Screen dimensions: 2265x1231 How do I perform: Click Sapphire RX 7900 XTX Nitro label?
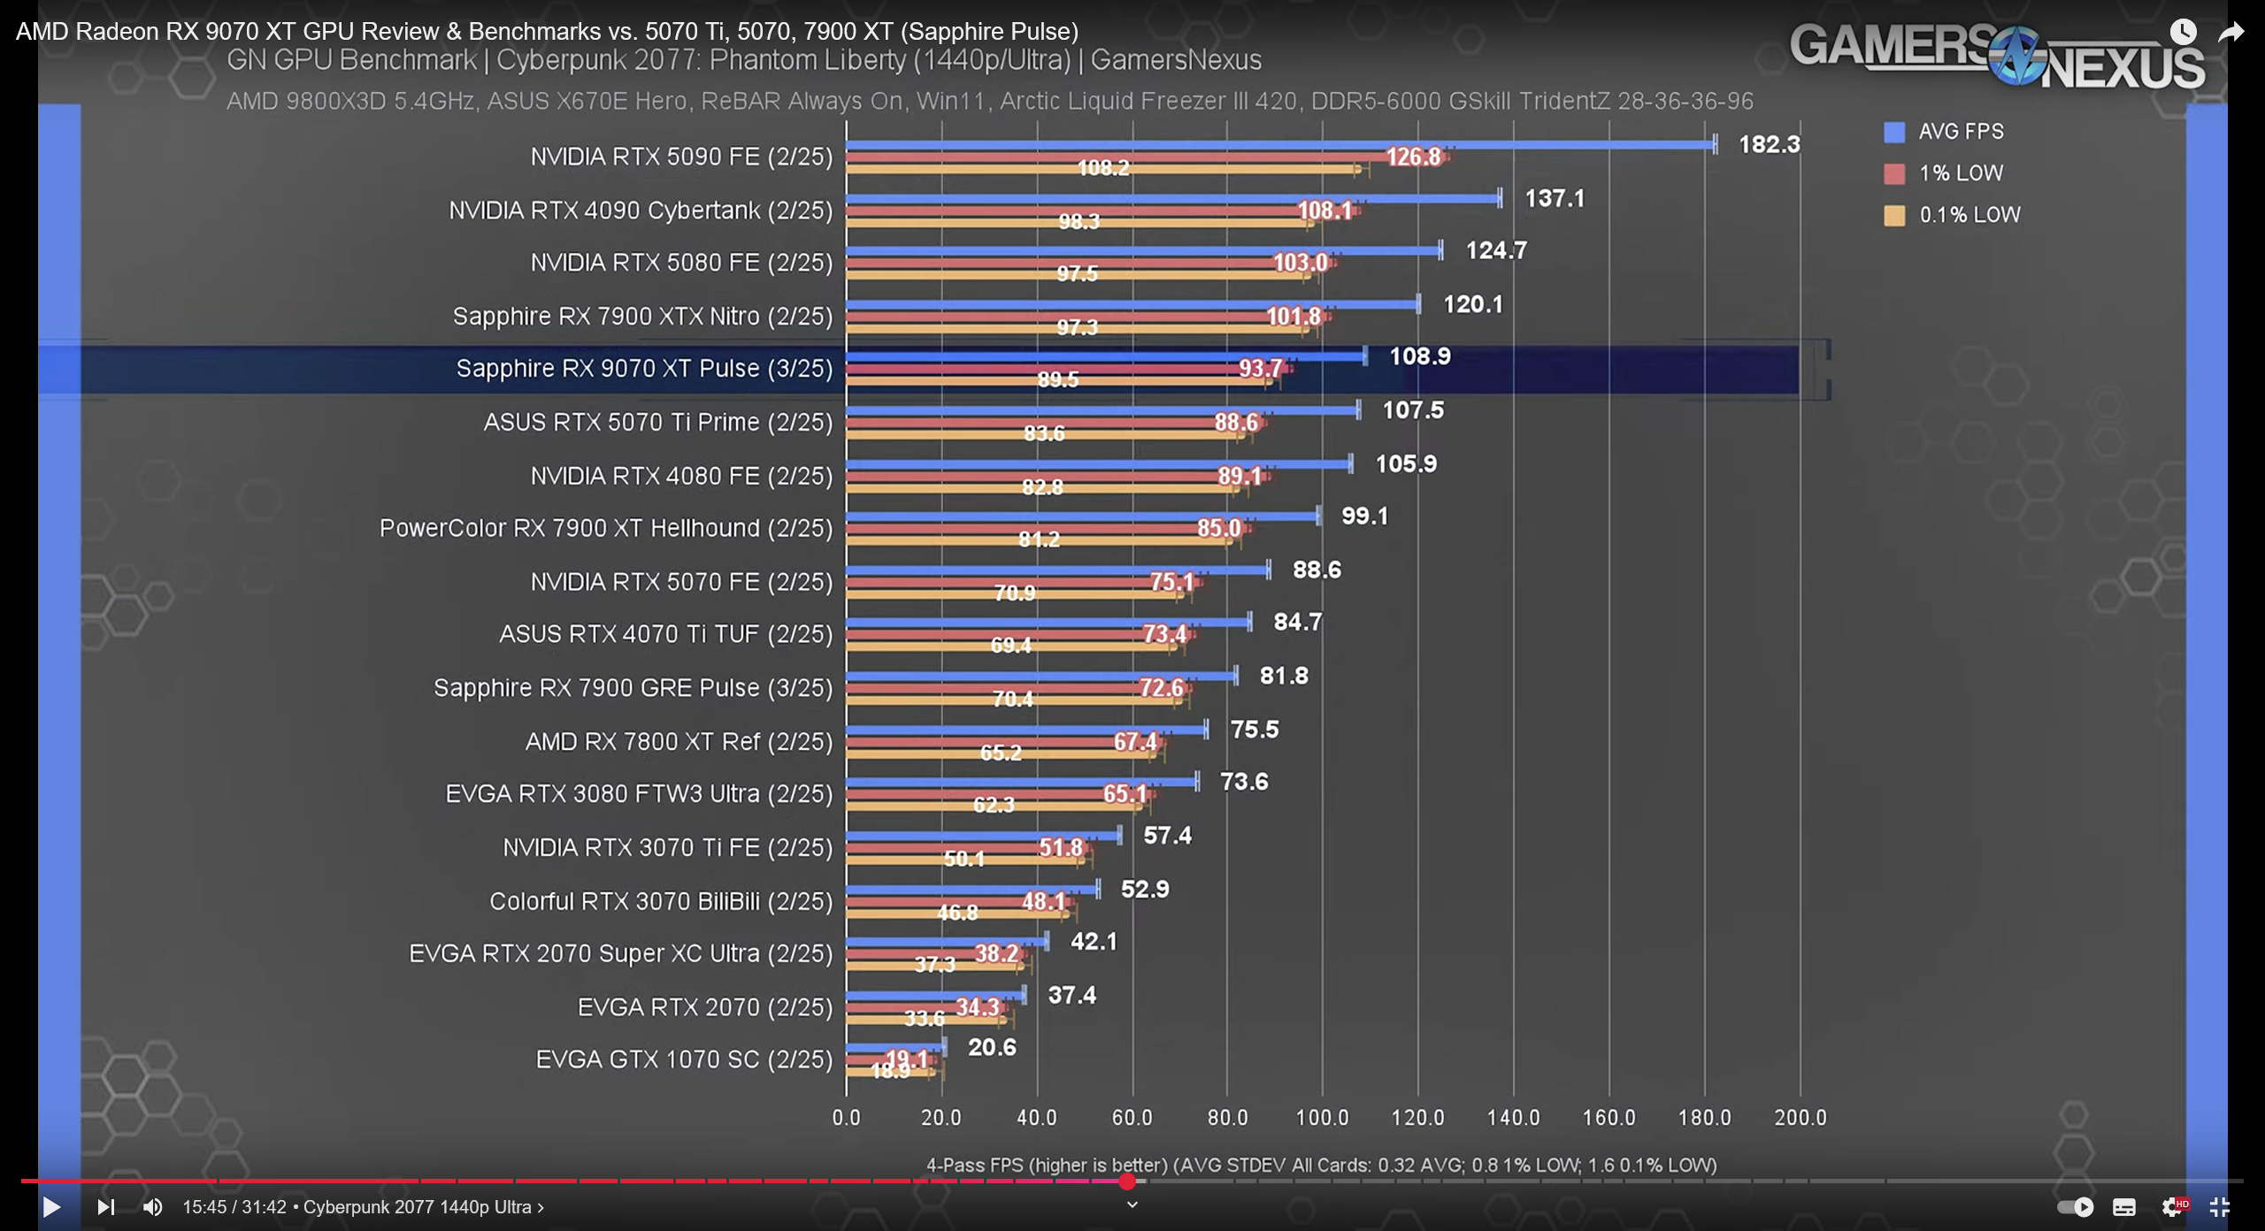coord(642,317)
